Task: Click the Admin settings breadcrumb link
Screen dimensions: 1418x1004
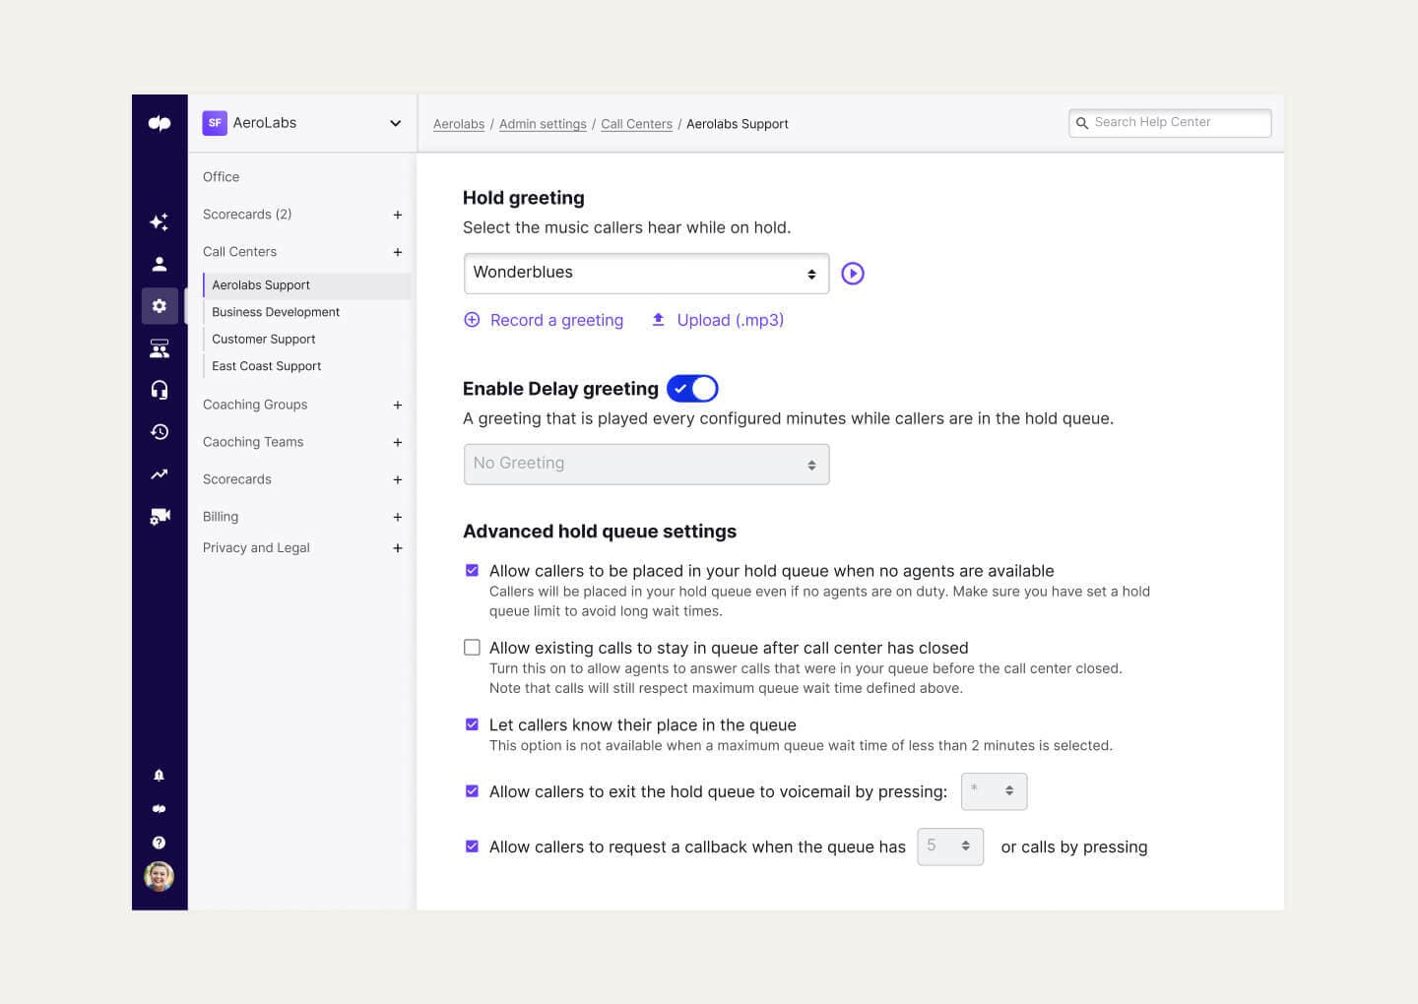Action: tap(543, 124)
